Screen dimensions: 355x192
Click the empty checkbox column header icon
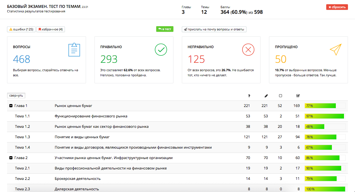280,96
